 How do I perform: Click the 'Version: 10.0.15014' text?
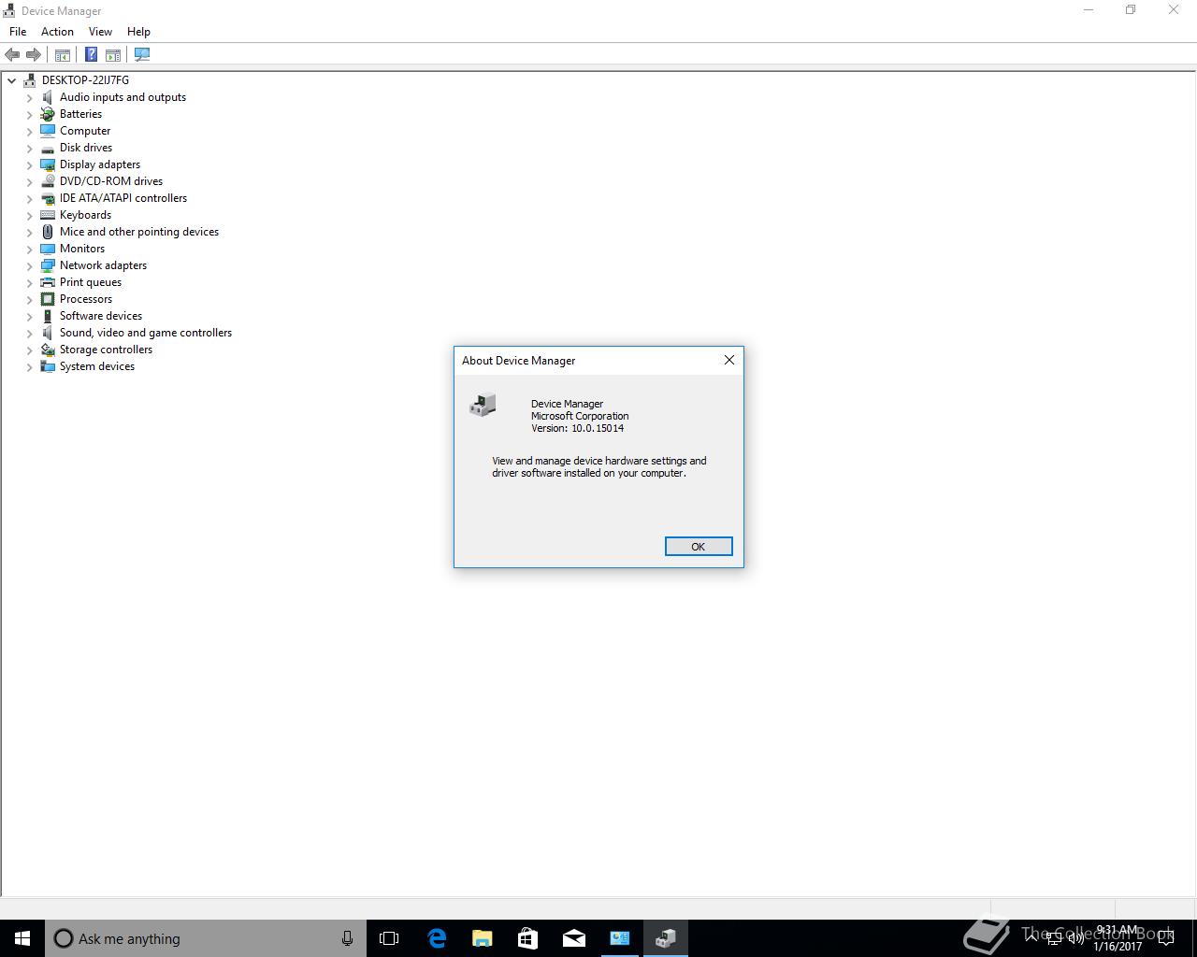click(x=577, y=429)
